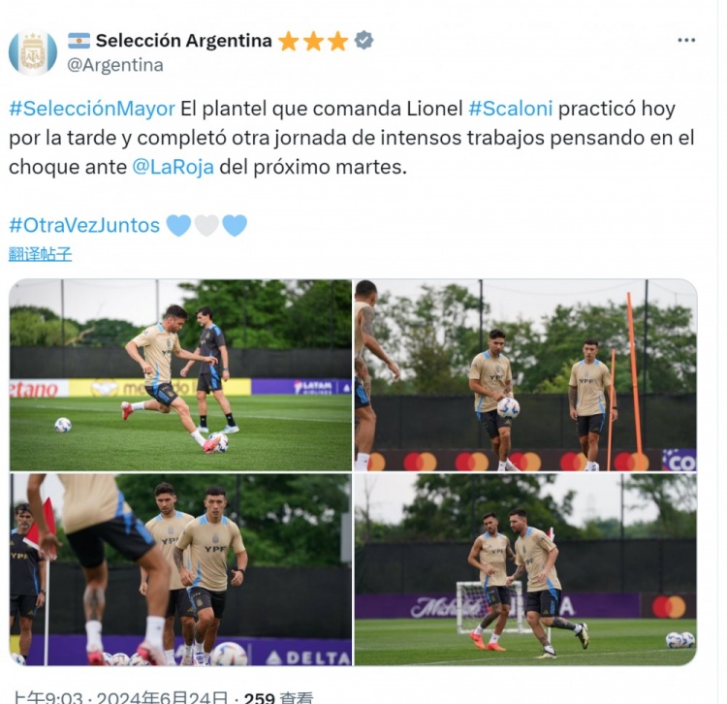
Task: Click the Argentina flag emoji in name
Action: pos(79,41)
